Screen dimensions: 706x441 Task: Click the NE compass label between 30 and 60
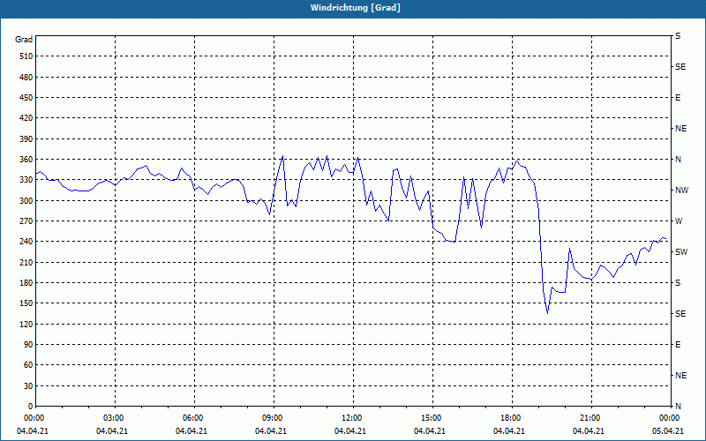click(680, 376)
